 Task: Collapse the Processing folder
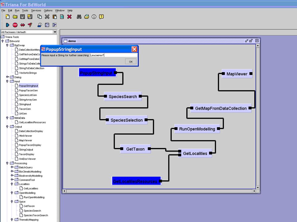pyautogui.click(x=7, y=163)
